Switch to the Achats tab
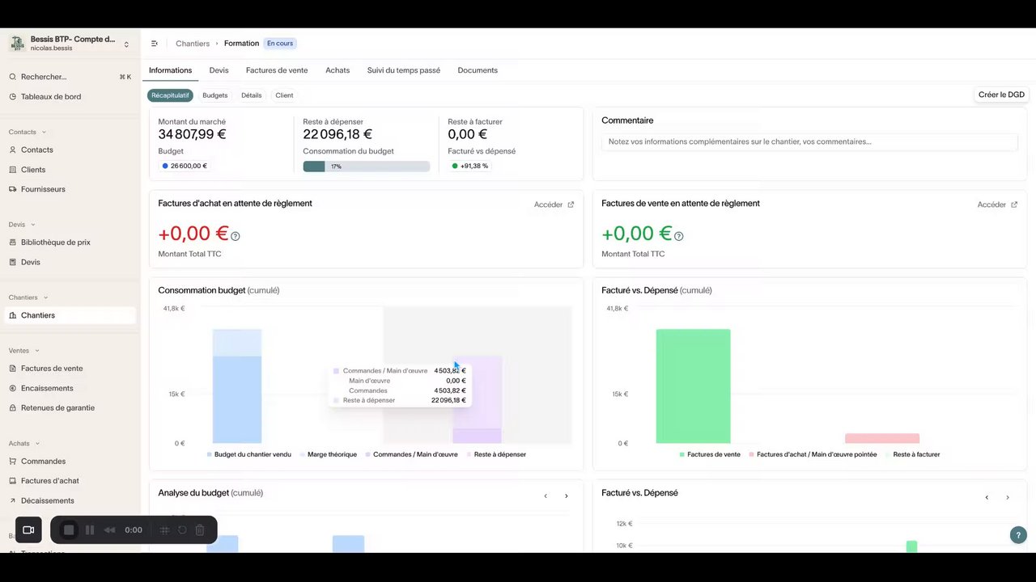This screenshot has height=582, width=1036. 338,70
